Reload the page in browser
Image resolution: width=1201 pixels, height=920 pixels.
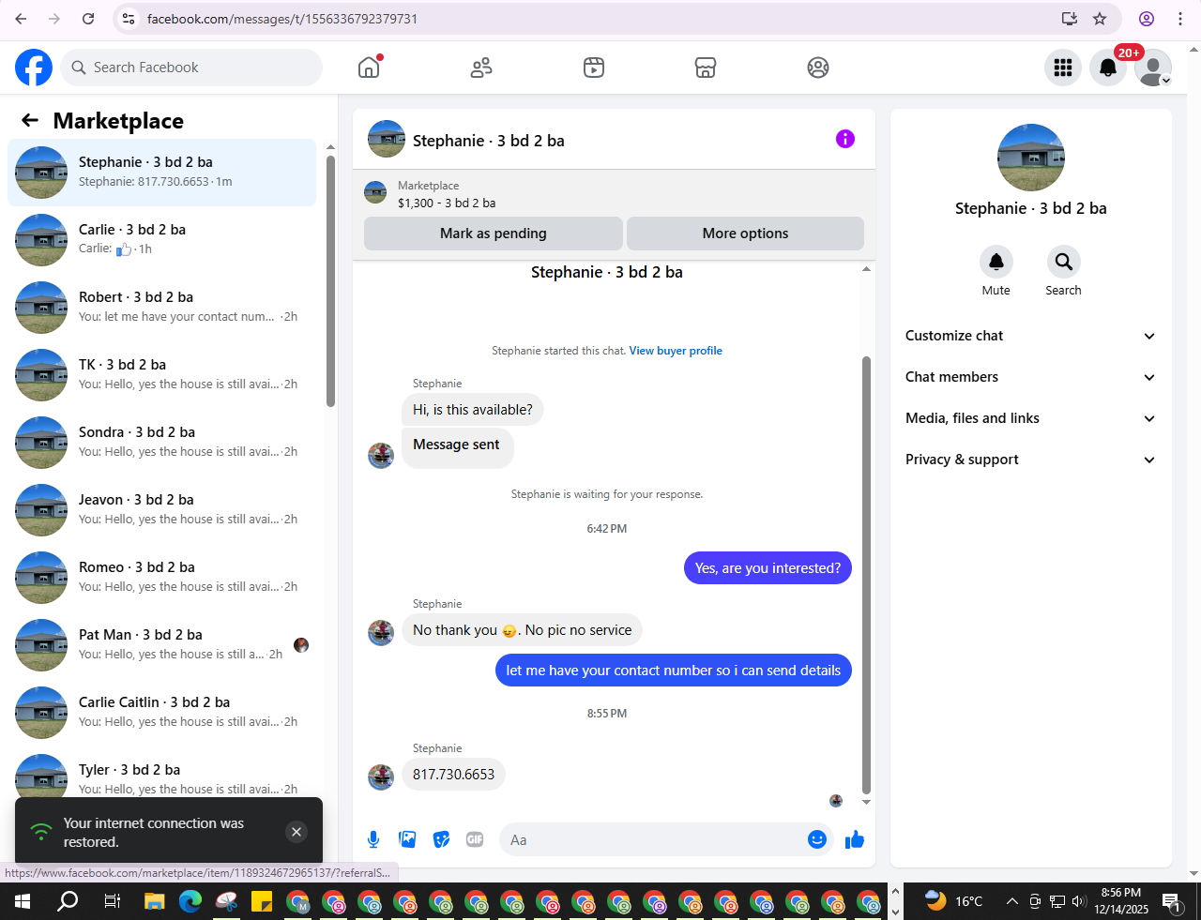88,19
